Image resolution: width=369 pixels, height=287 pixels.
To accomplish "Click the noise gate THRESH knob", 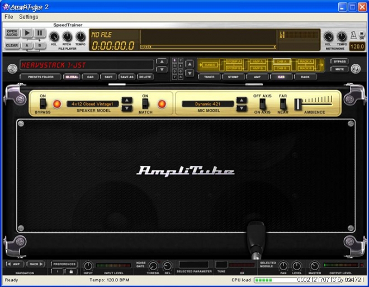I will click(x=153, y=266).
